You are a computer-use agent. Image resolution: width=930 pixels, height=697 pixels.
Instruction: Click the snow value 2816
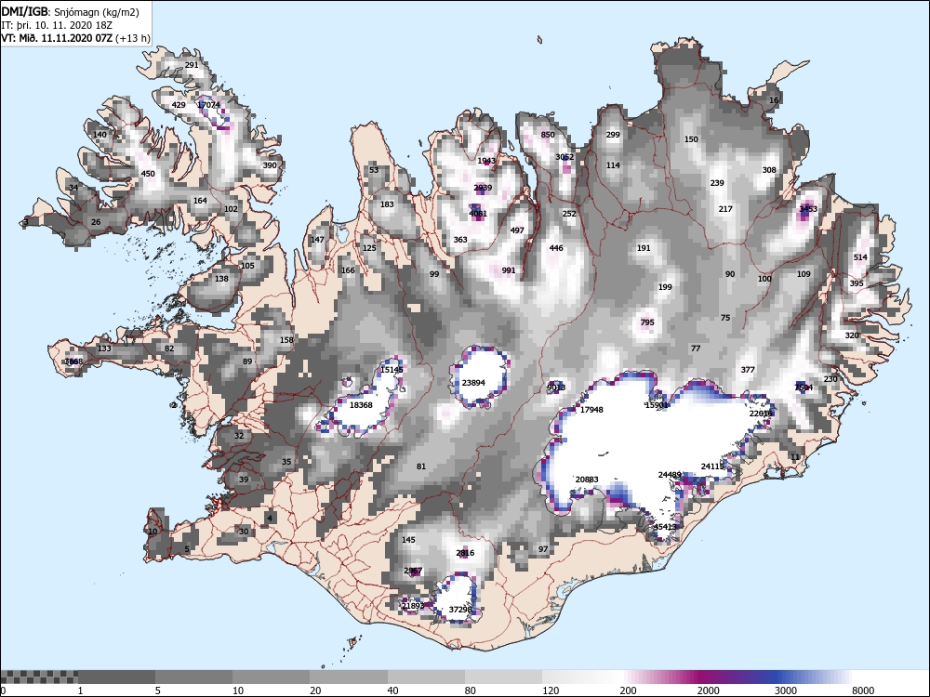pyautogui.click(x=465, y=553)
